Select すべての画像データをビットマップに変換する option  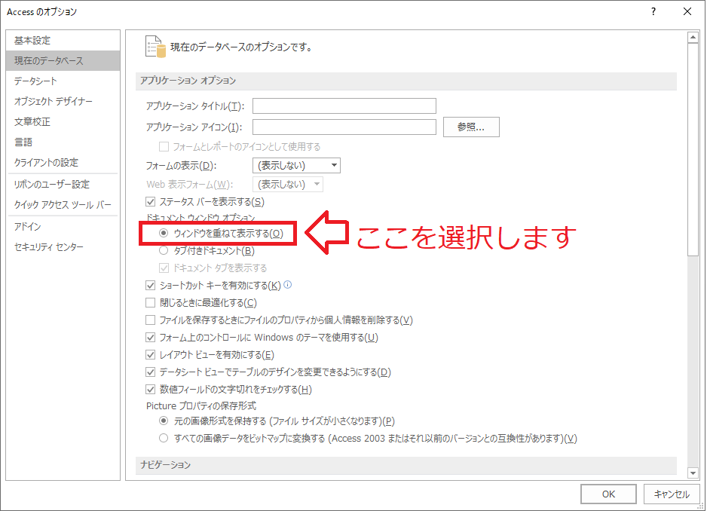[x=164, y=439]
